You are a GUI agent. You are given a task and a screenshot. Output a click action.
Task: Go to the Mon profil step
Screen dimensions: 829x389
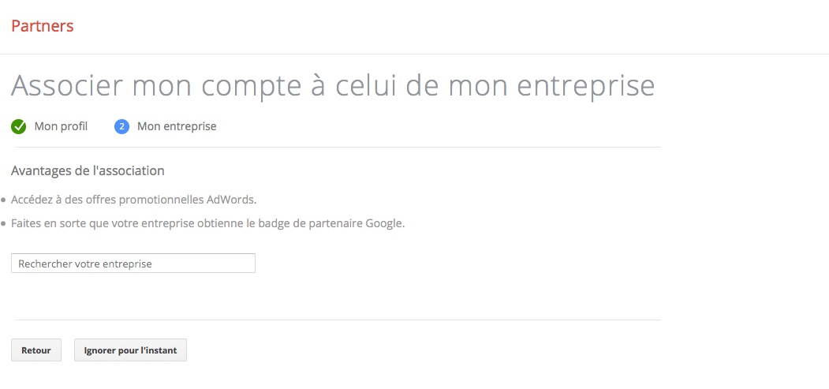(61, 126)
